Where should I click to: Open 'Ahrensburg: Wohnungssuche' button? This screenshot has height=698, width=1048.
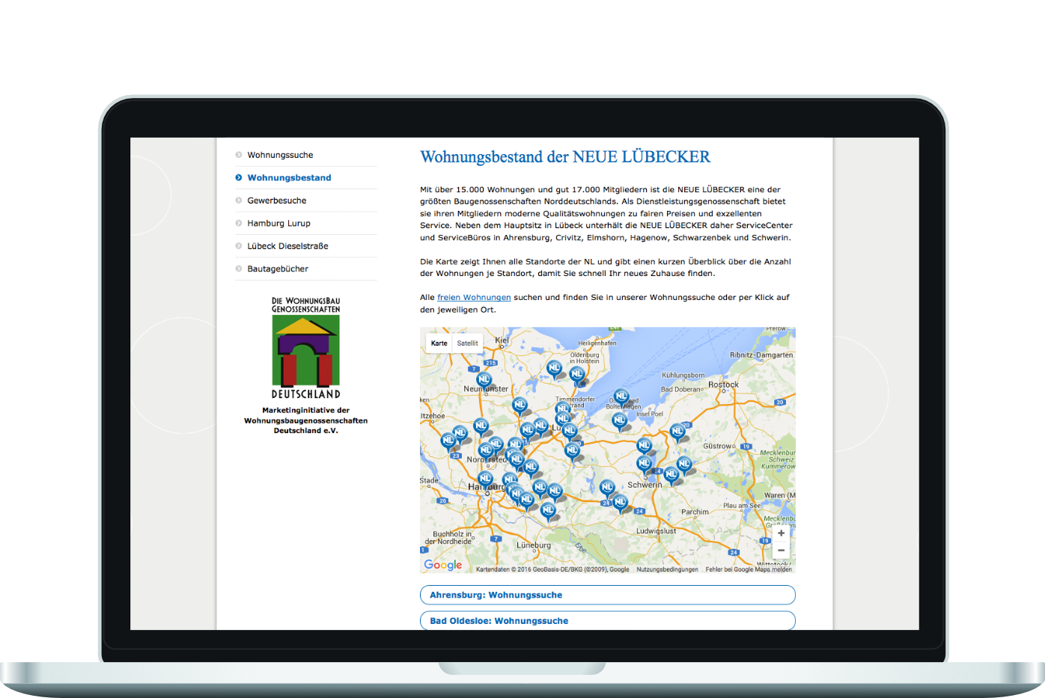[x=607, y=595]
